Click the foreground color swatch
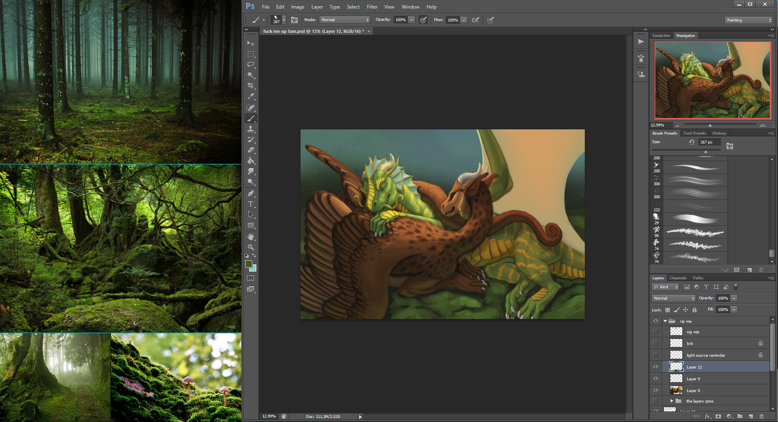778x422 pixels. click(x=248, y=264)
